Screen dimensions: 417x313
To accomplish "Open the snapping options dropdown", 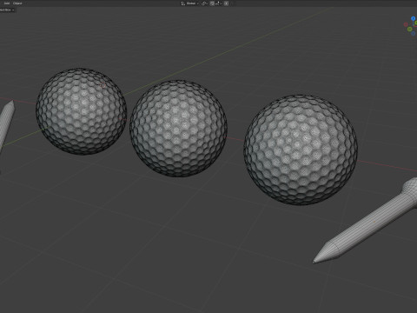I will 219,3.
